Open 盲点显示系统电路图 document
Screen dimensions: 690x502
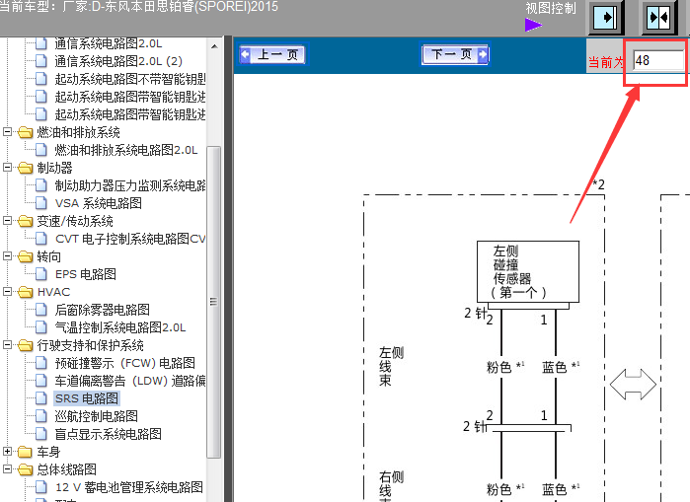(109, 434)
